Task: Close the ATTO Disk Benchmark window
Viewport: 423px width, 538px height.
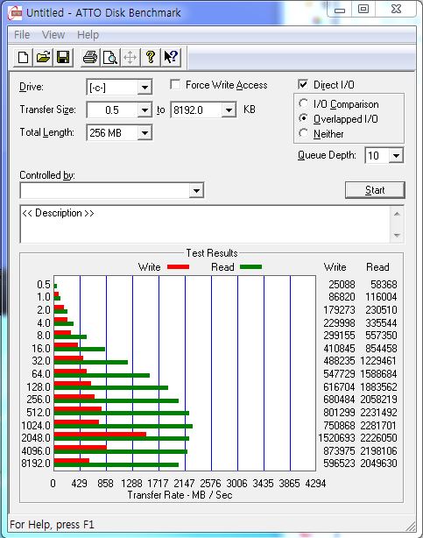Action: pyautogui.click(x=396, y=9)
